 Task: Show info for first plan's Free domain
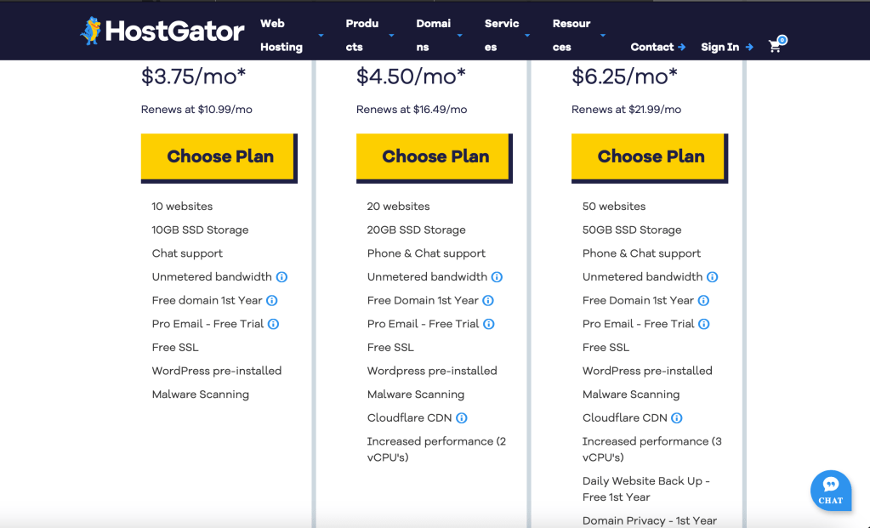(272, 300)
